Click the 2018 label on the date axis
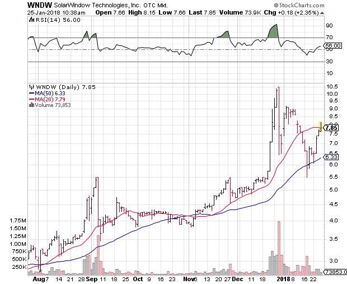 [284, 279]
